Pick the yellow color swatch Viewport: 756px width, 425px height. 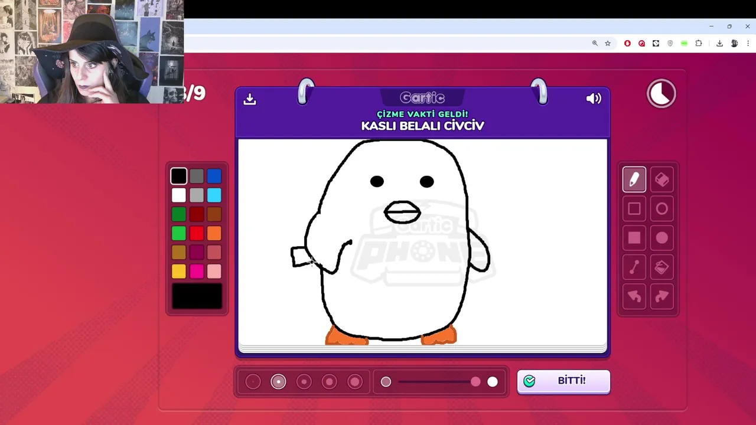[179, 271]
